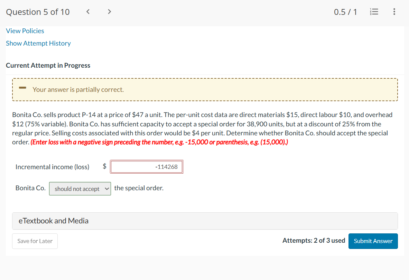
Task: Click the incremental income answer field
Action: [x=146, y=166]
